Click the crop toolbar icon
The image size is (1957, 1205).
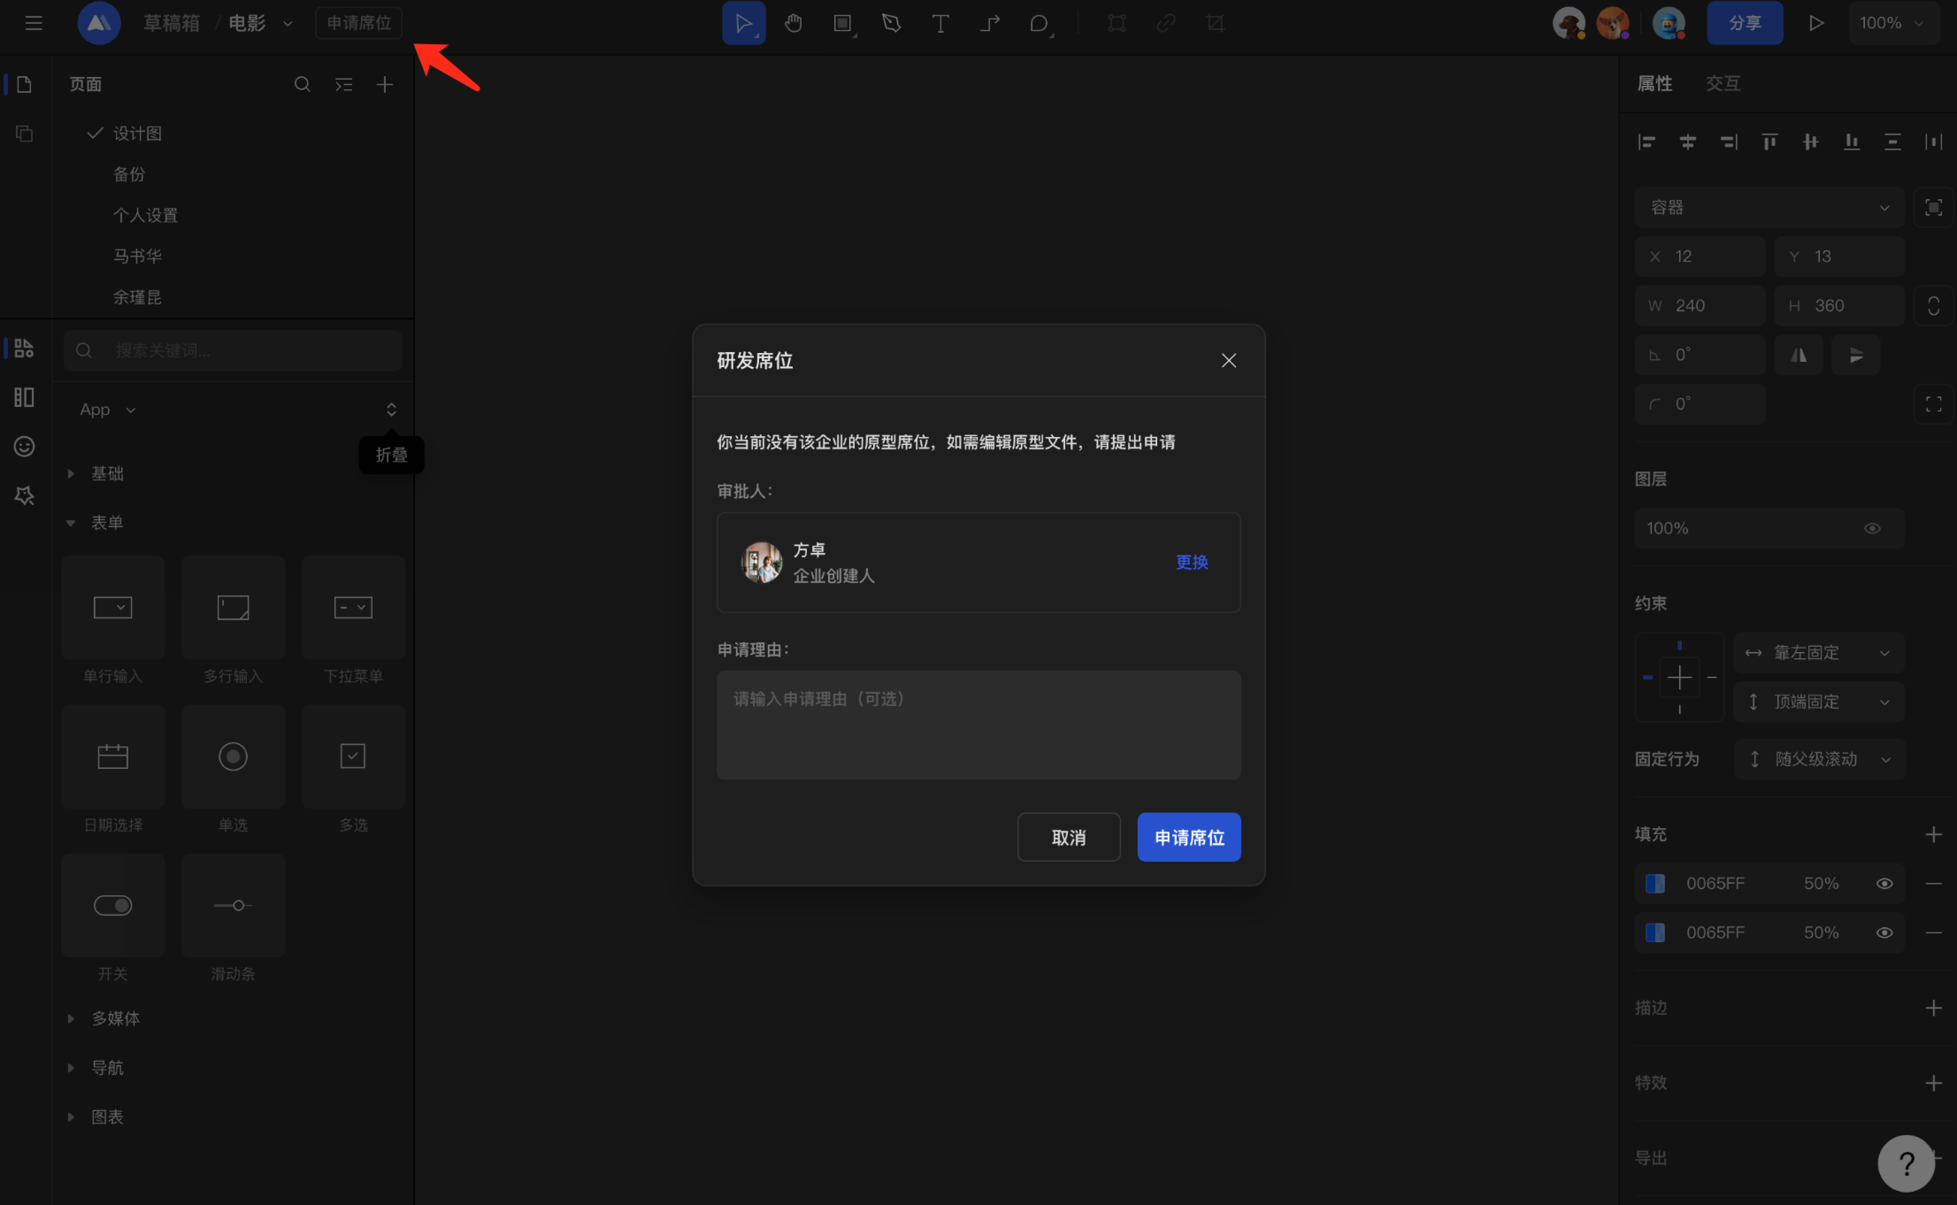coord(1215,23)
